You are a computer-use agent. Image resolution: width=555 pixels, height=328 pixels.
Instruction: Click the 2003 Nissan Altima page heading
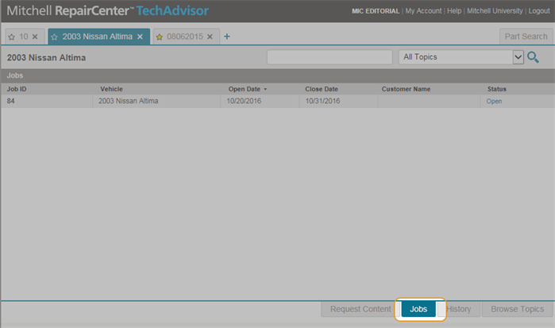coord(46,58)
